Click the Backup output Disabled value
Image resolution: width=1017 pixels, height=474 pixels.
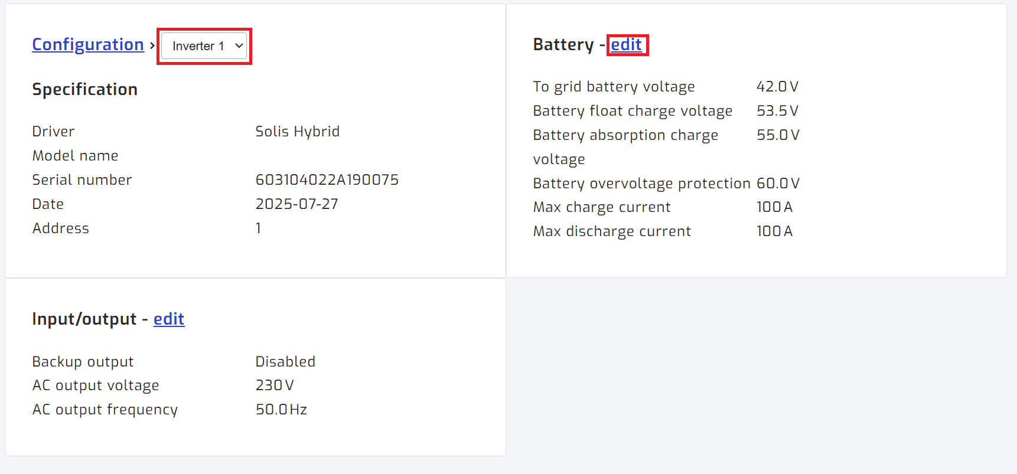pos(285,361)
